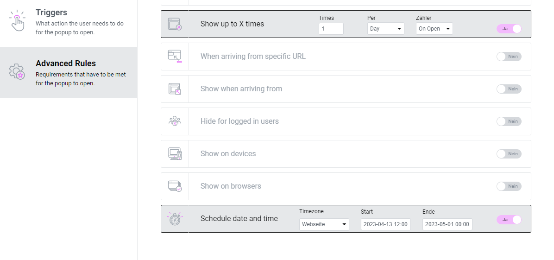
Task: Open the Per dropdown set to Day
Action: 385,29
